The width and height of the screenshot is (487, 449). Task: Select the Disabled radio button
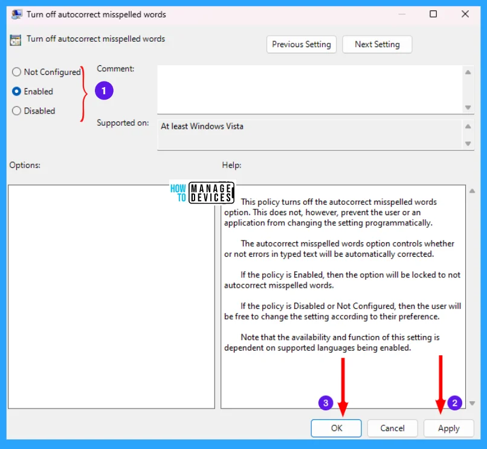tap(16, 111)
